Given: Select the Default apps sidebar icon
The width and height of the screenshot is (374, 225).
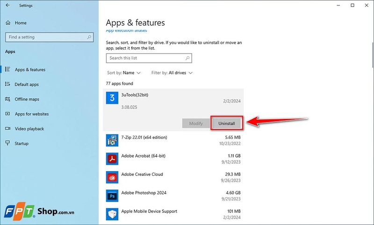Looking at the screenshot, I should point(7,84).
